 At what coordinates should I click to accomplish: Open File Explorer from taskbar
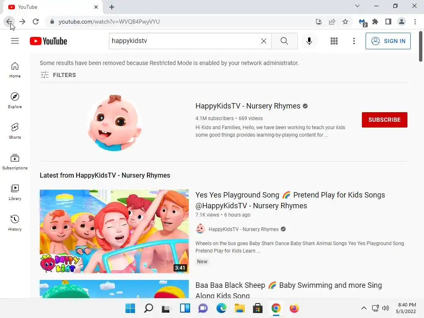pyautogui.click(x=240, y=308)
